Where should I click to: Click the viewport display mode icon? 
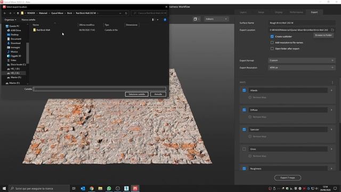pyautogui.click(x=196, y=19)
